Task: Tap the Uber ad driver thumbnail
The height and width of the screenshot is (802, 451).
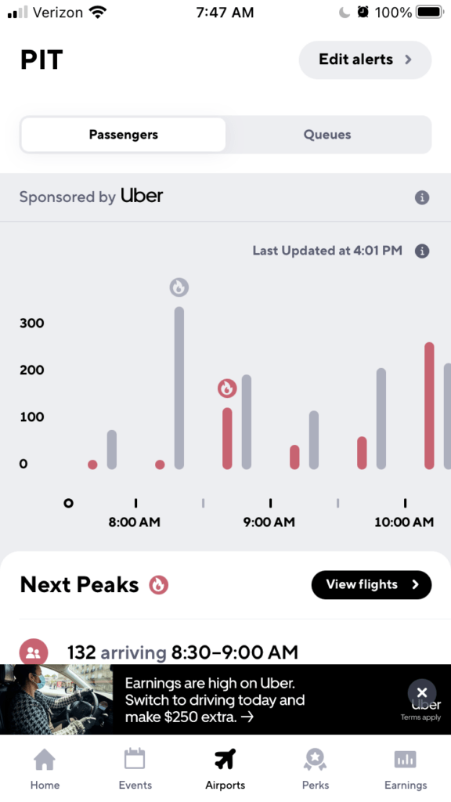Action: pyautogui.click(x=56, y=699)
